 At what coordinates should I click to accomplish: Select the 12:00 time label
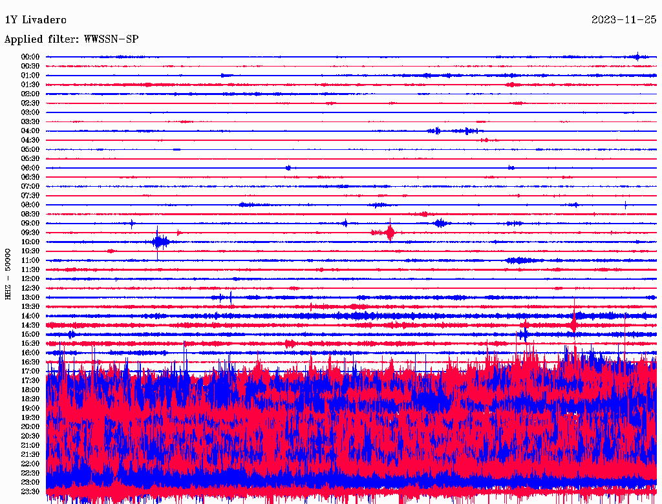[30, 278]
